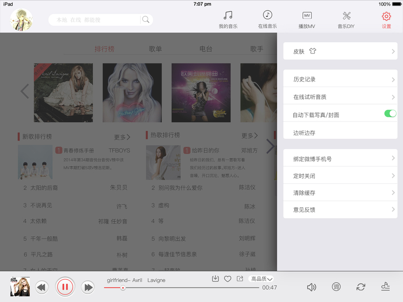Viewport: 403px width, 302px height.
Task: Click the search magnifier icon
Action: [x=146, y=20]
